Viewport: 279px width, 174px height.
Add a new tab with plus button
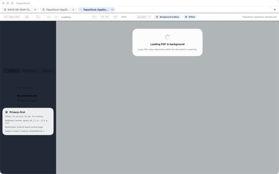pyautogui.click(x=275, y=10)
